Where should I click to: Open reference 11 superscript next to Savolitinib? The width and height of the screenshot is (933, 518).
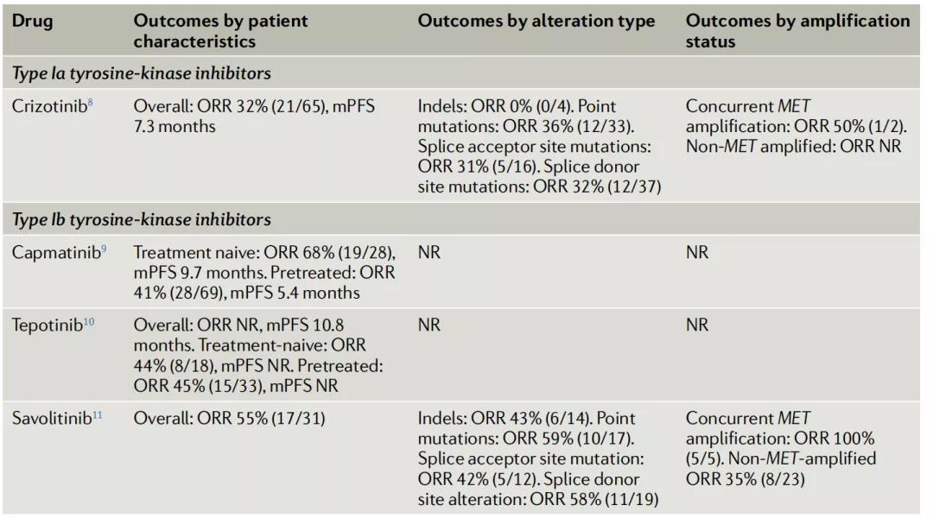(x=97, y=414)
